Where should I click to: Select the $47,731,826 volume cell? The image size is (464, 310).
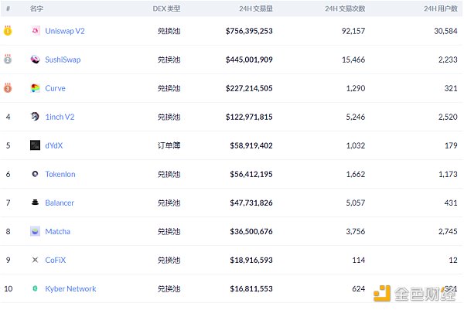pyautogui.click(x=251, y=203)
